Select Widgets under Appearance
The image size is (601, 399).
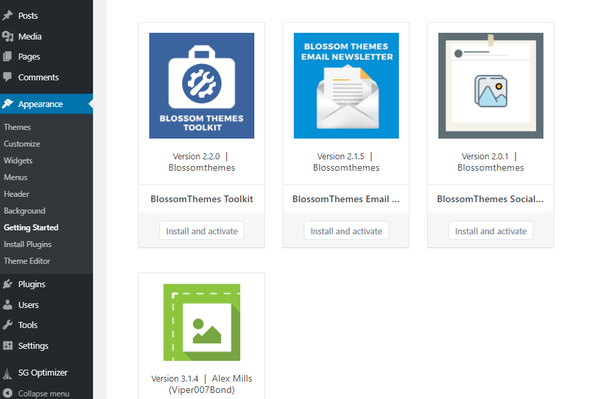(x=18, y=160)
